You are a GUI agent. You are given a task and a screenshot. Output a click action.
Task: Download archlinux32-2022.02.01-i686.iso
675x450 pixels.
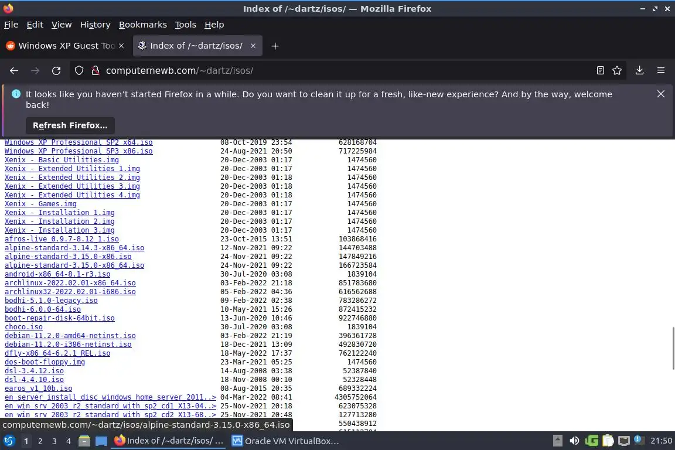tap(70, 292)
